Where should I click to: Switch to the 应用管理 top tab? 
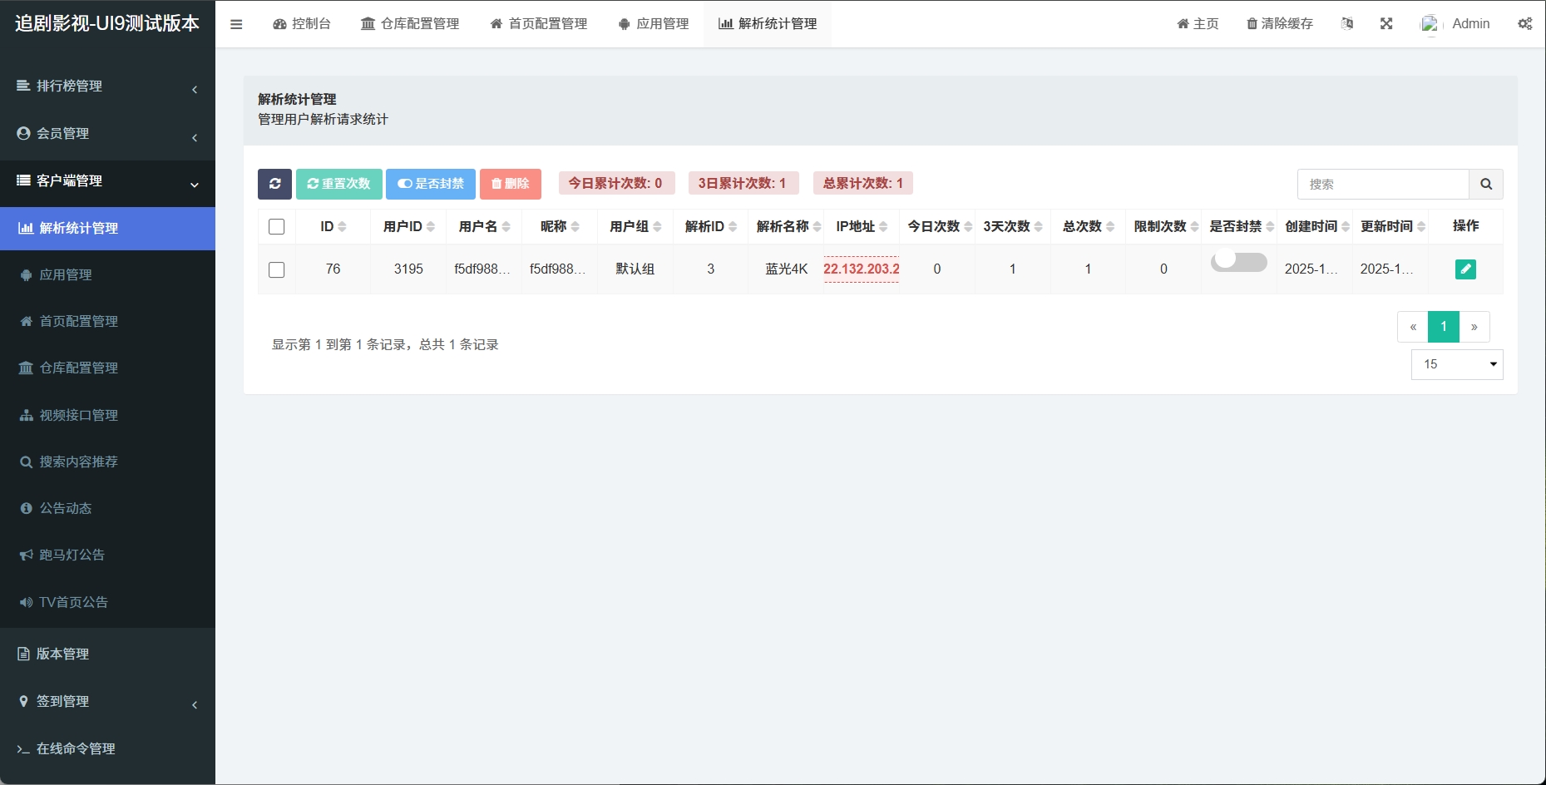(x=654, y=23)
